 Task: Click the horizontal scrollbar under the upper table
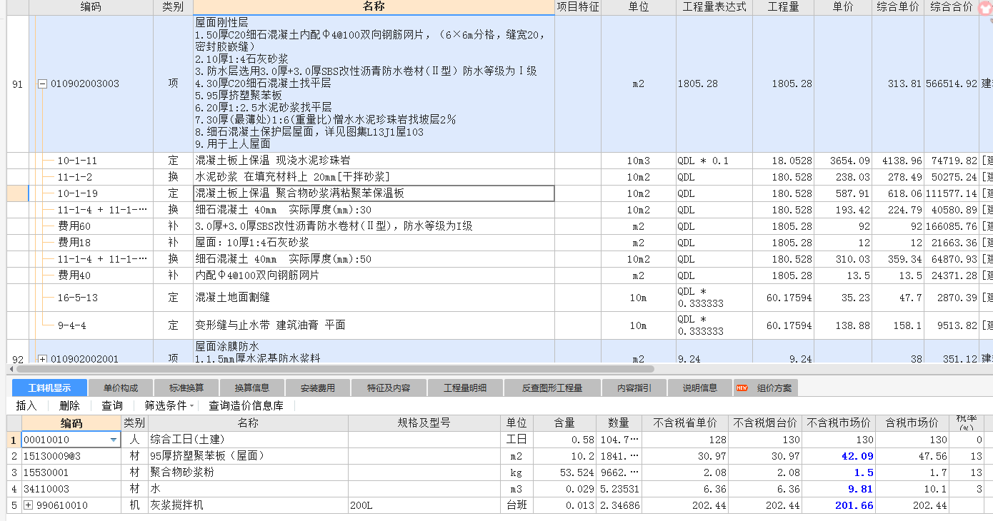click(334, 369)
